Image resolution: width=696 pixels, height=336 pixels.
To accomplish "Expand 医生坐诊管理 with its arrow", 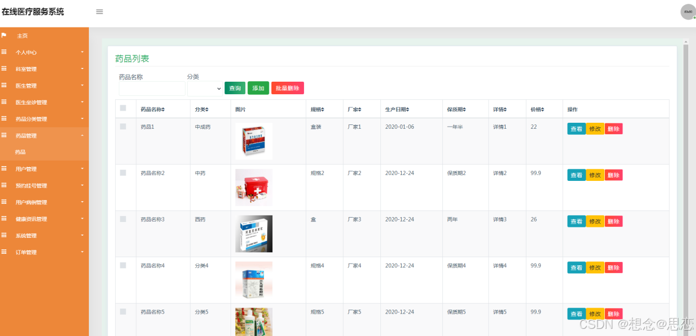I will 82,102.
